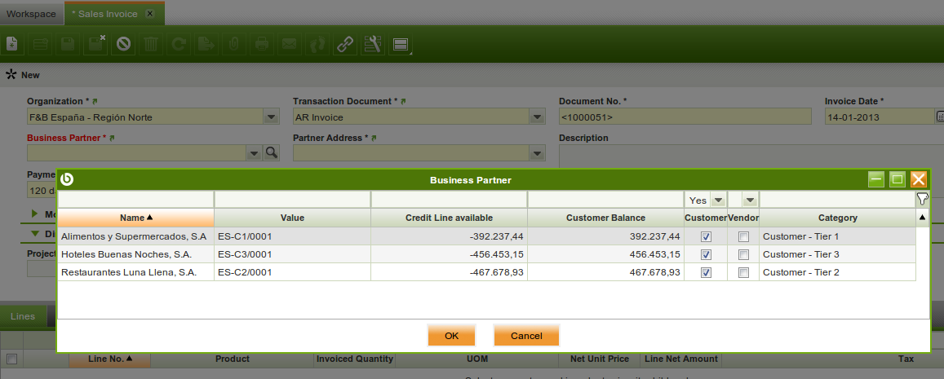Click the Print icon in toolbar
This screenshot has width=944, height=379.
262,44
